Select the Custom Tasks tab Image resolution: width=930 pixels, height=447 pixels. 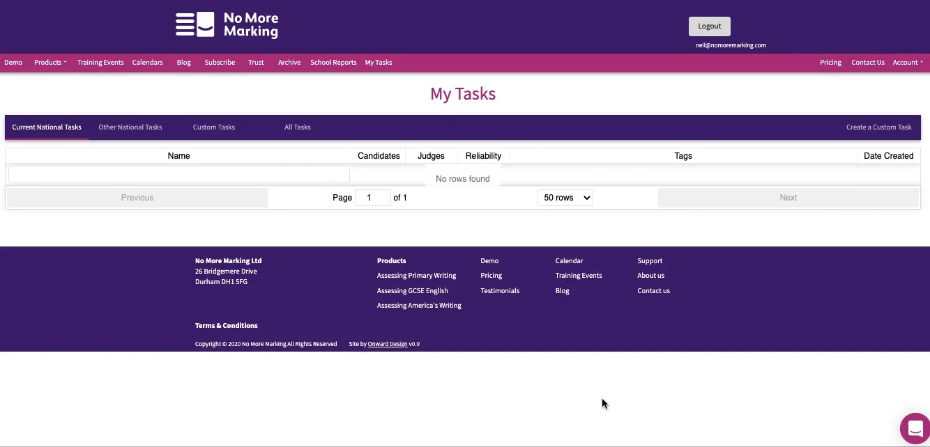(x=214, y=127)
